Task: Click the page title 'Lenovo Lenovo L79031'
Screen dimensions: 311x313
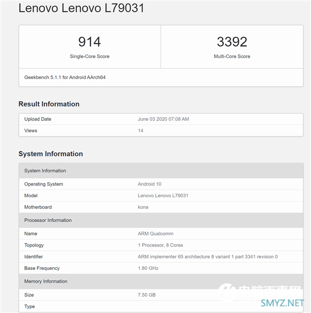Action: point(81,8)
